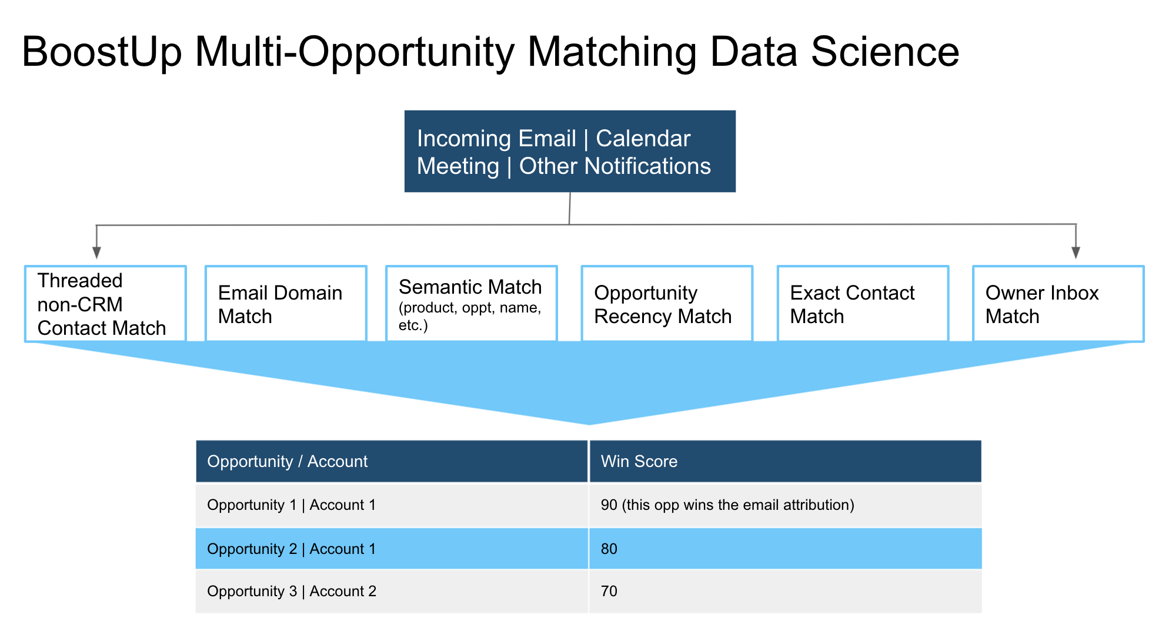The width and height of the screenshot is (1162, 625).
Task: Click the cell with score 90 attribution note
Action: (x=786, y=505)
